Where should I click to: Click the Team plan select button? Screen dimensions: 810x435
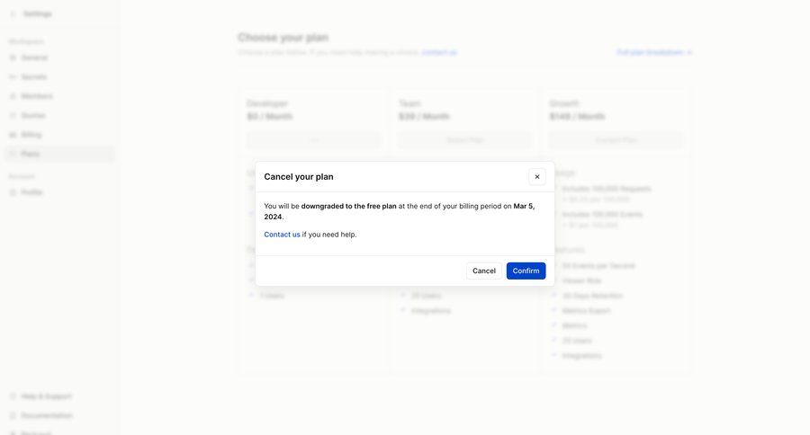tap(464, 140)
